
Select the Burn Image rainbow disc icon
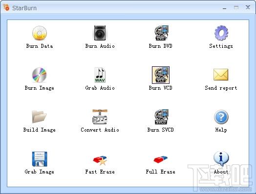pyautogui.click(x=40, y=75)
